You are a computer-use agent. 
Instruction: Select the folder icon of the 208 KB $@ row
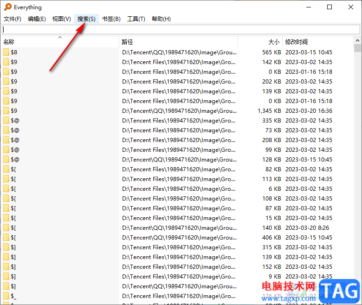click(6, 140)
